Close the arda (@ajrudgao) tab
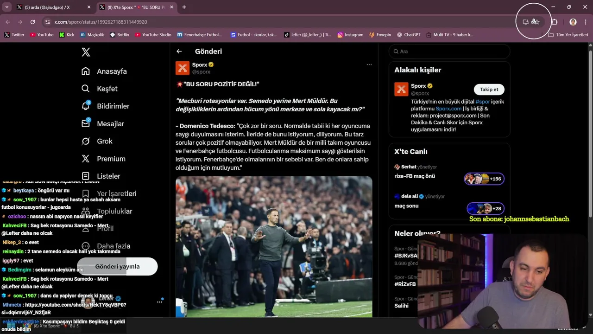The image size is (593, 334). [89, 7]
